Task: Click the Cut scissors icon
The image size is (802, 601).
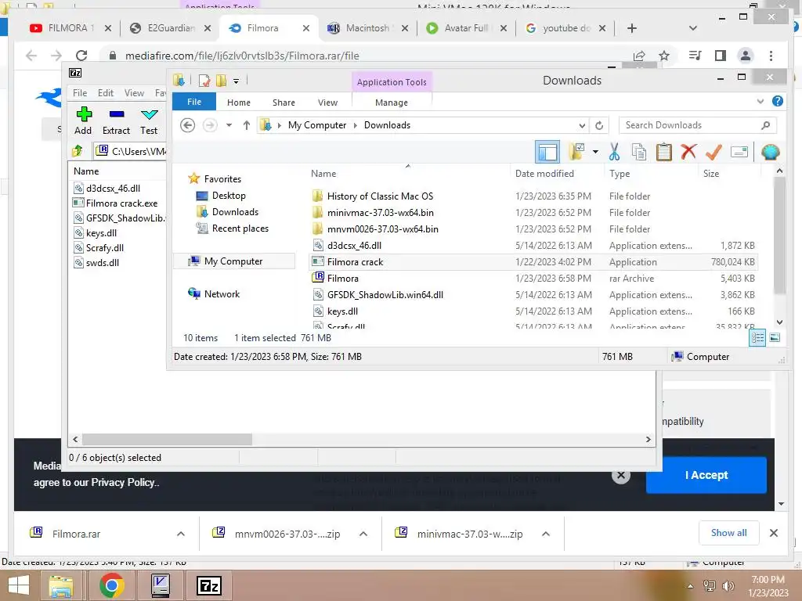Action: coord(614,152)
